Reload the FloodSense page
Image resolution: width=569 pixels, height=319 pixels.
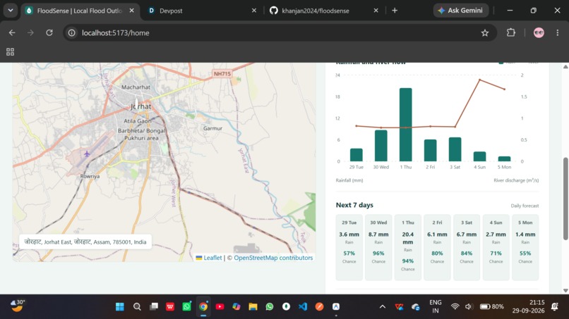(49, 33)
